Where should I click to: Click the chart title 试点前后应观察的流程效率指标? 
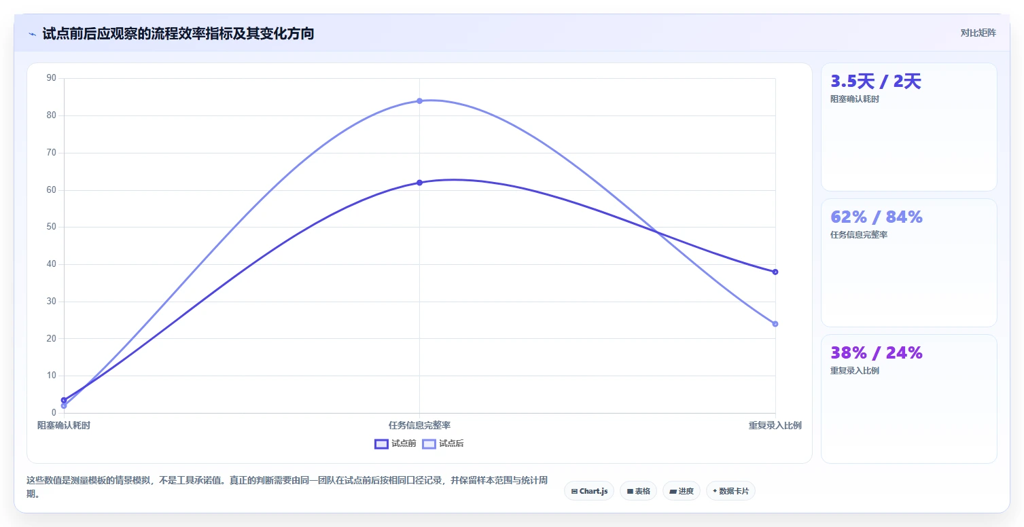178,34
